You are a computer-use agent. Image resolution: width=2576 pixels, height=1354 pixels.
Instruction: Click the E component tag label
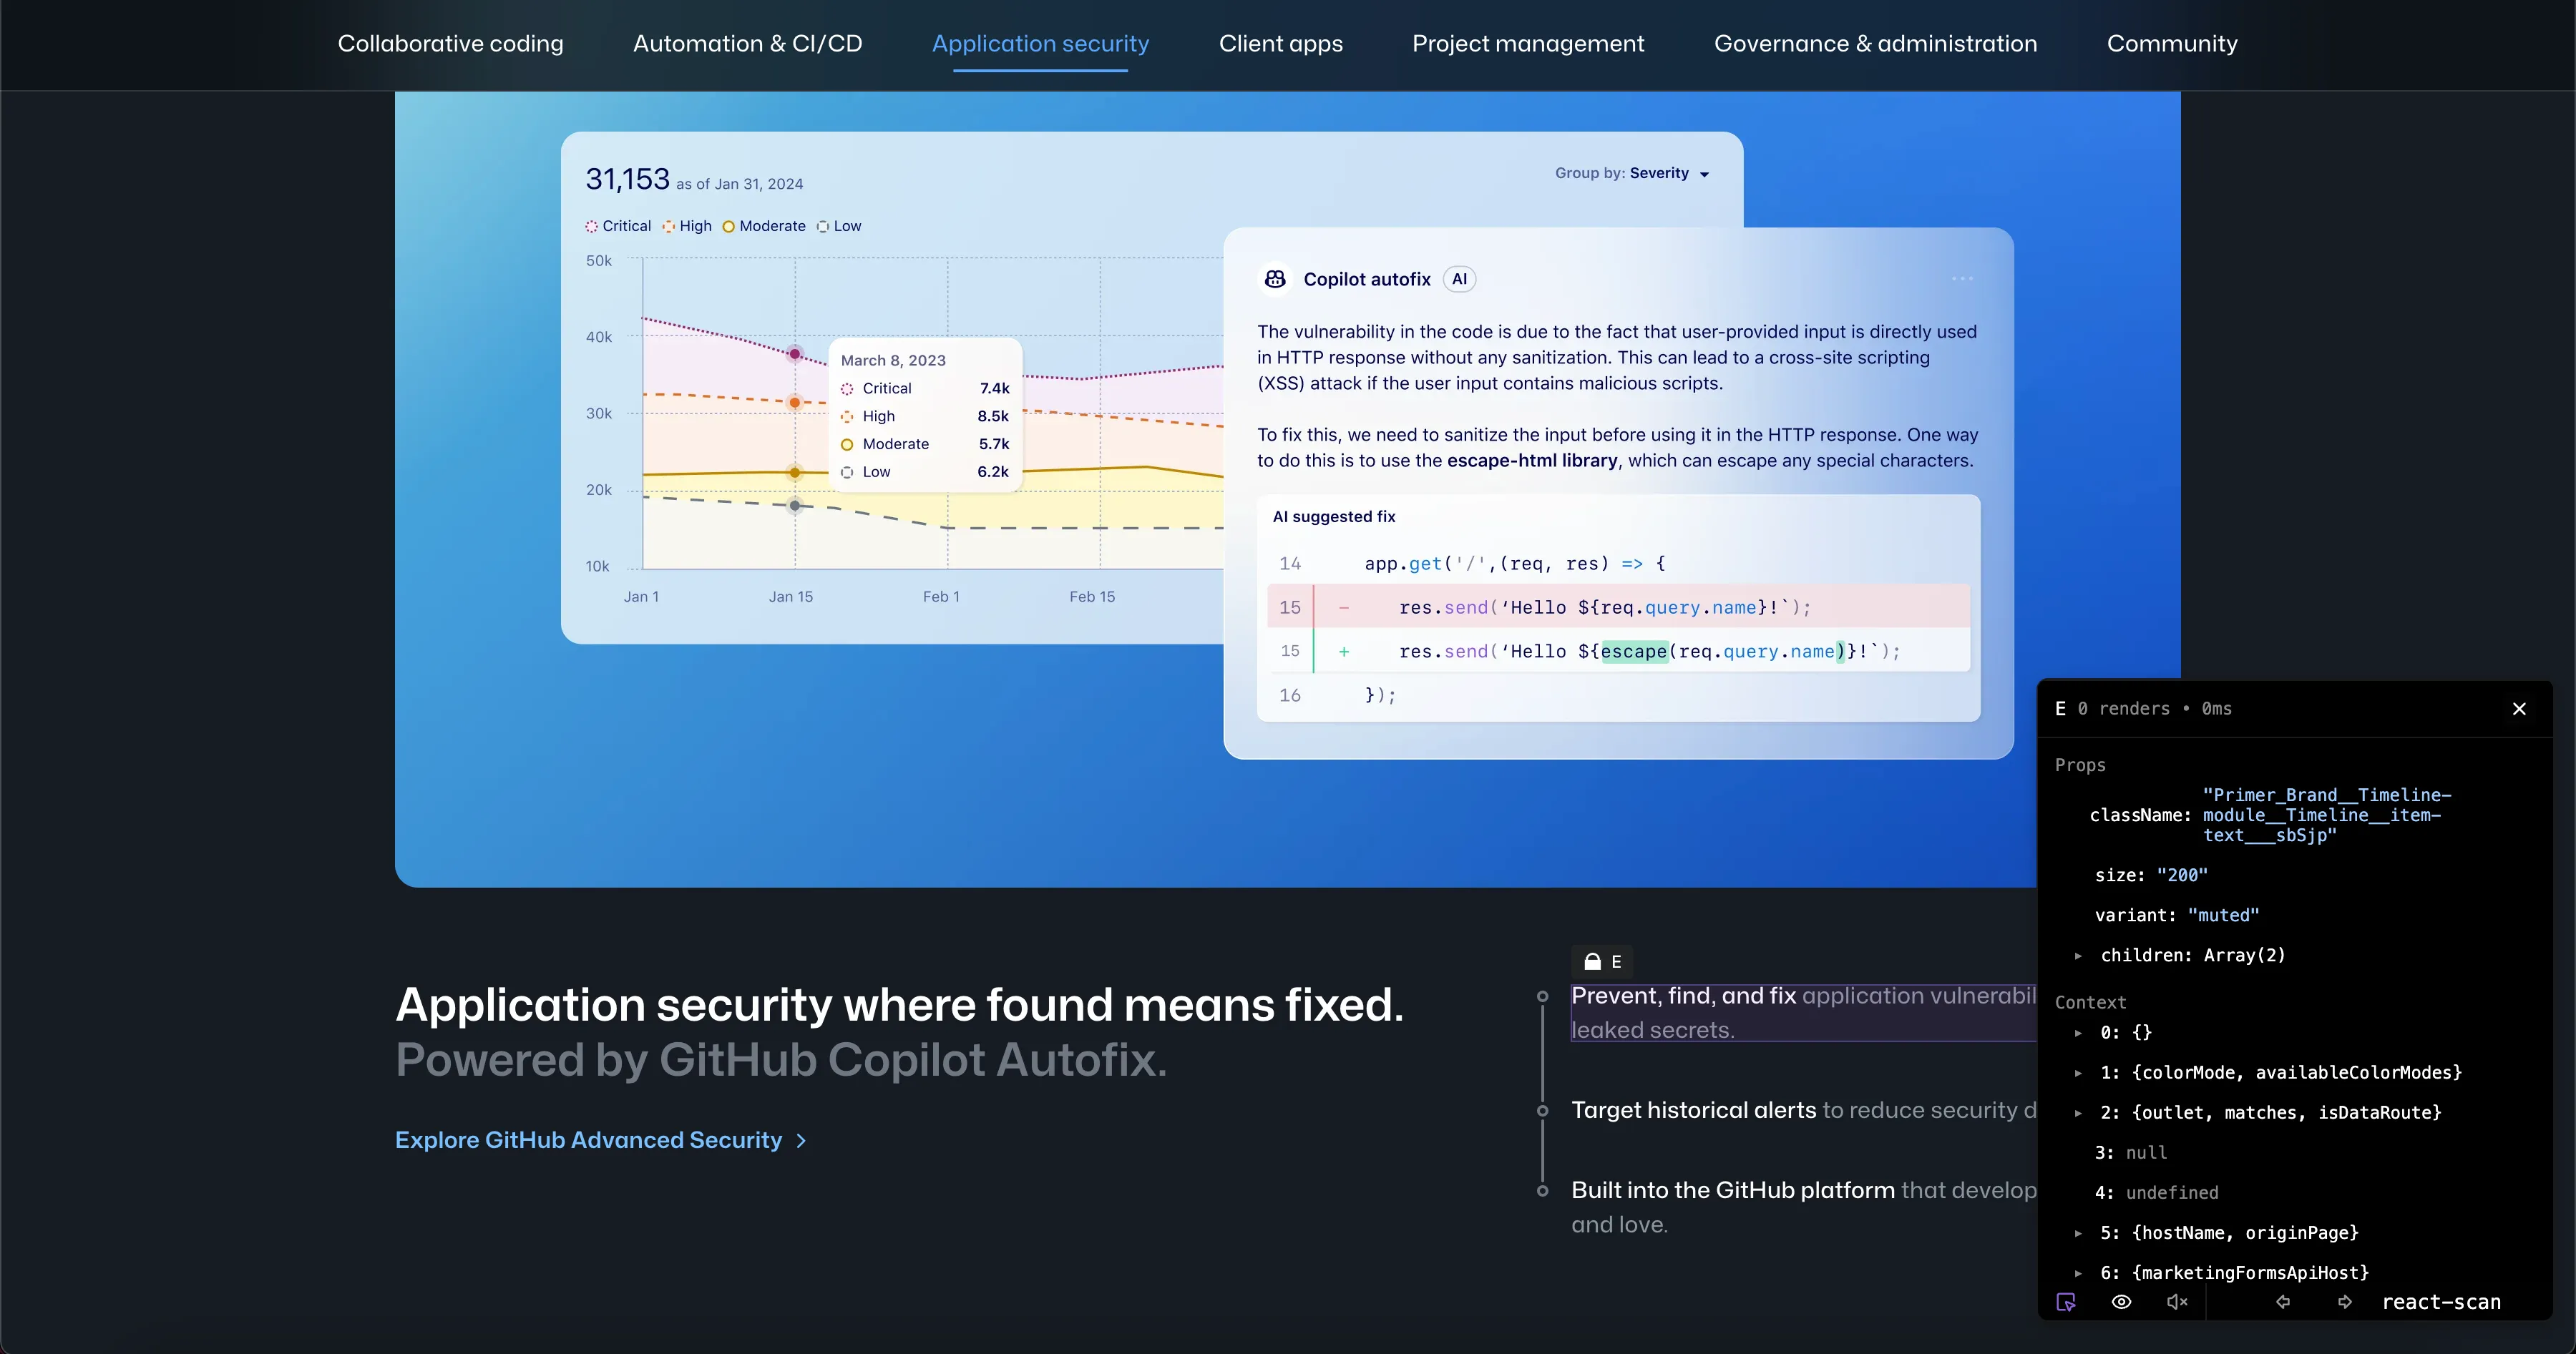tap(1616, 961)
